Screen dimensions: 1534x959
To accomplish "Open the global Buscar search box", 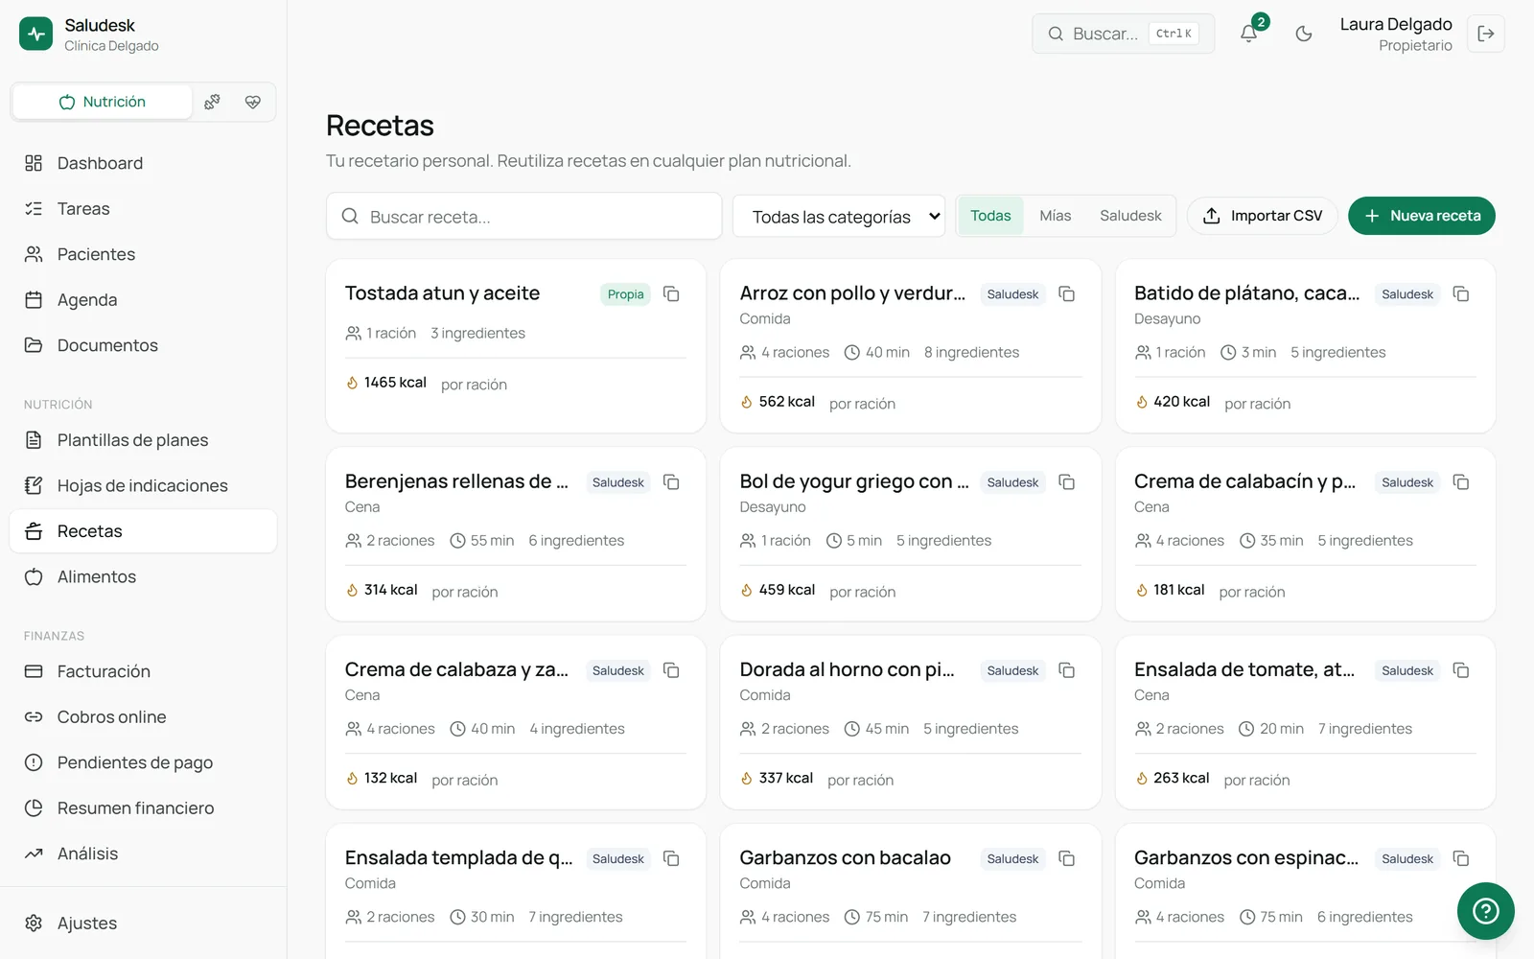I will tap(1123, 34).
